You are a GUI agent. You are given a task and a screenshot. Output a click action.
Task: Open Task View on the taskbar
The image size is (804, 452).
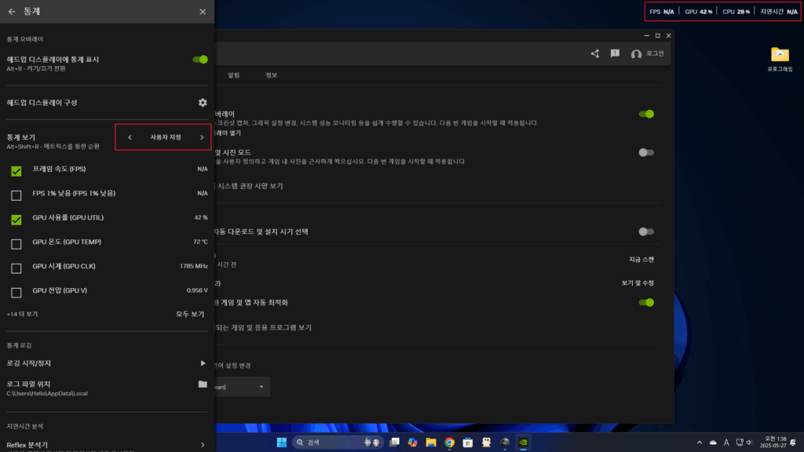click(x=394, y=443)
